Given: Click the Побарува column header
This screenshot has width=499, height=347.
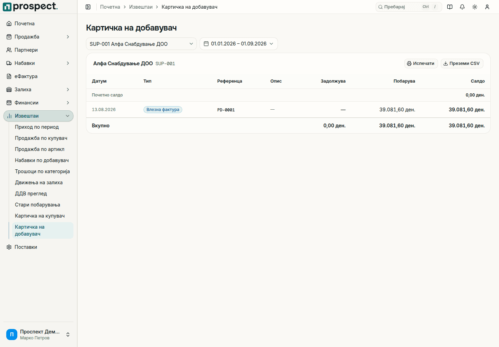Looking at the screenshot, I should [404, 81].
